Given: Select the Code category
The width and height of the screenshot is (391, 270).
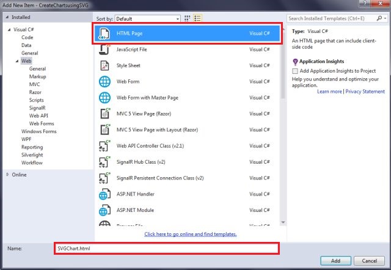Looking at the screenshot, I should (x=27, y=37).
